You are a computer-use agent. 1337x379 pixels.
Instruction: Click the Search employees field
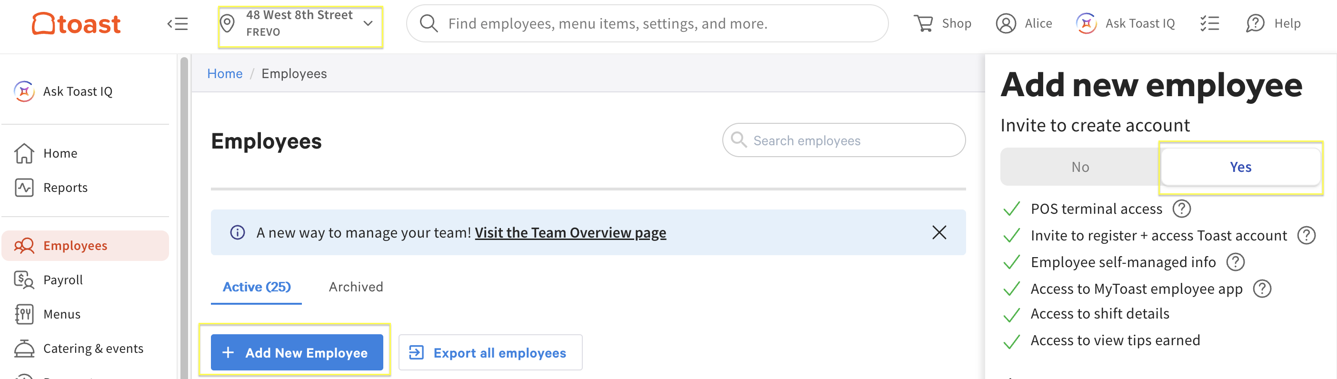[x=843, y=140]
